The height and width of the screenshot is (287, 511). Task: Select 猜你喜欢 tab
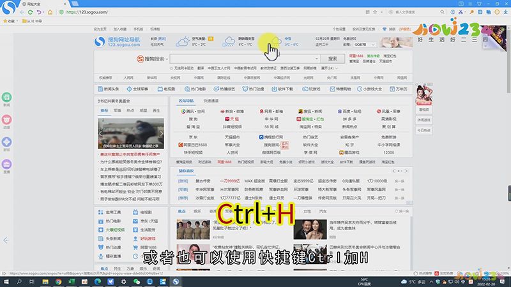[x=186, y=171]
